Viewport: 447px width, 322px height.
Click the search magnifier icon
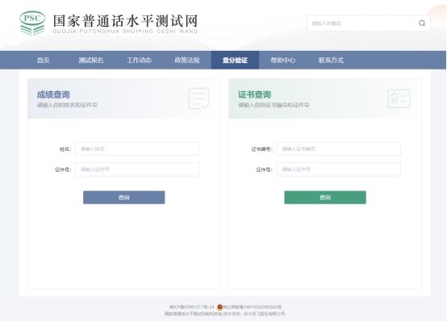[422, 23]
